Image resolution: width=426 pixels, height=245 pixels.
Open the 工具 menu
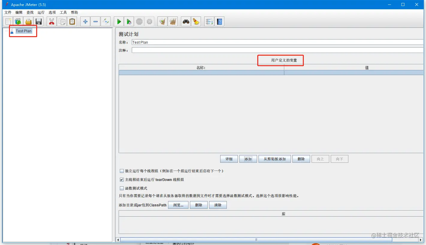click(63, 13)
